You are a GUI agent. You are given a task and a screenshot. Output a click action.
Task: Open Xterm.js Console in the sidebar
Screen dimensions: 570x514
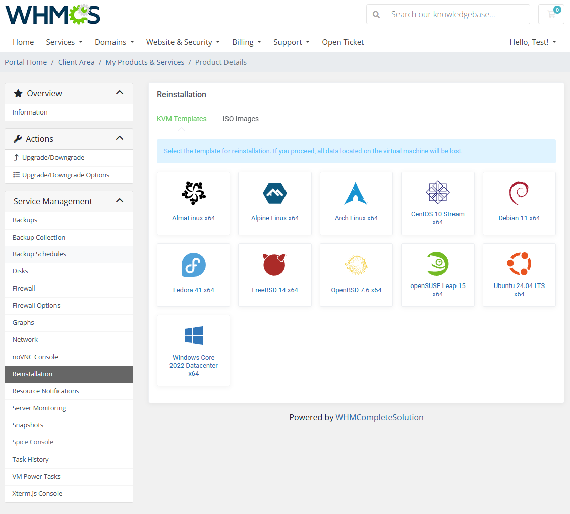point(69,494)
